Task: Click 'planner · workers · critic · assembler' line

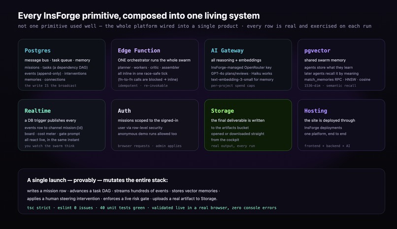Action: [148, 68]
